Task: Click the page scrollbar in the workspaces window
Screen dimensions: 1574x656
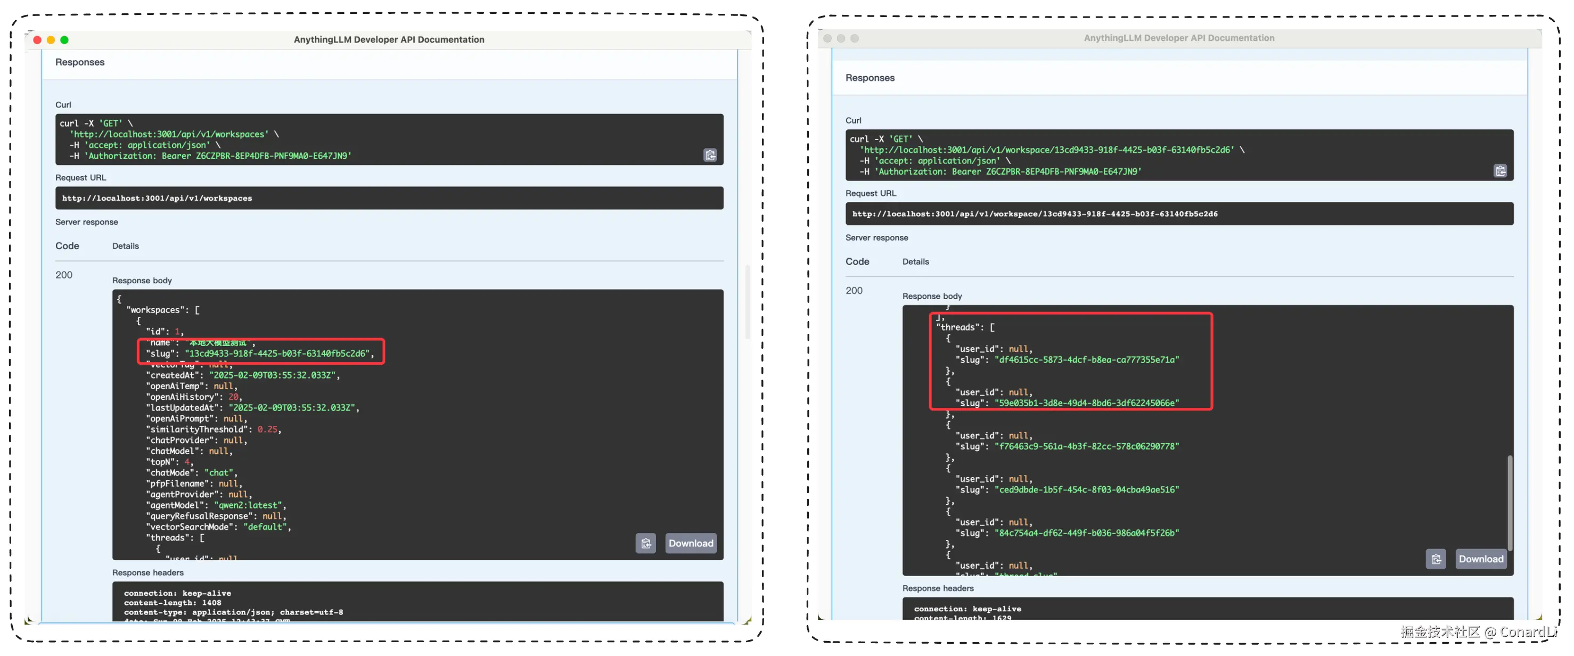Action: [x=747, y=302]
